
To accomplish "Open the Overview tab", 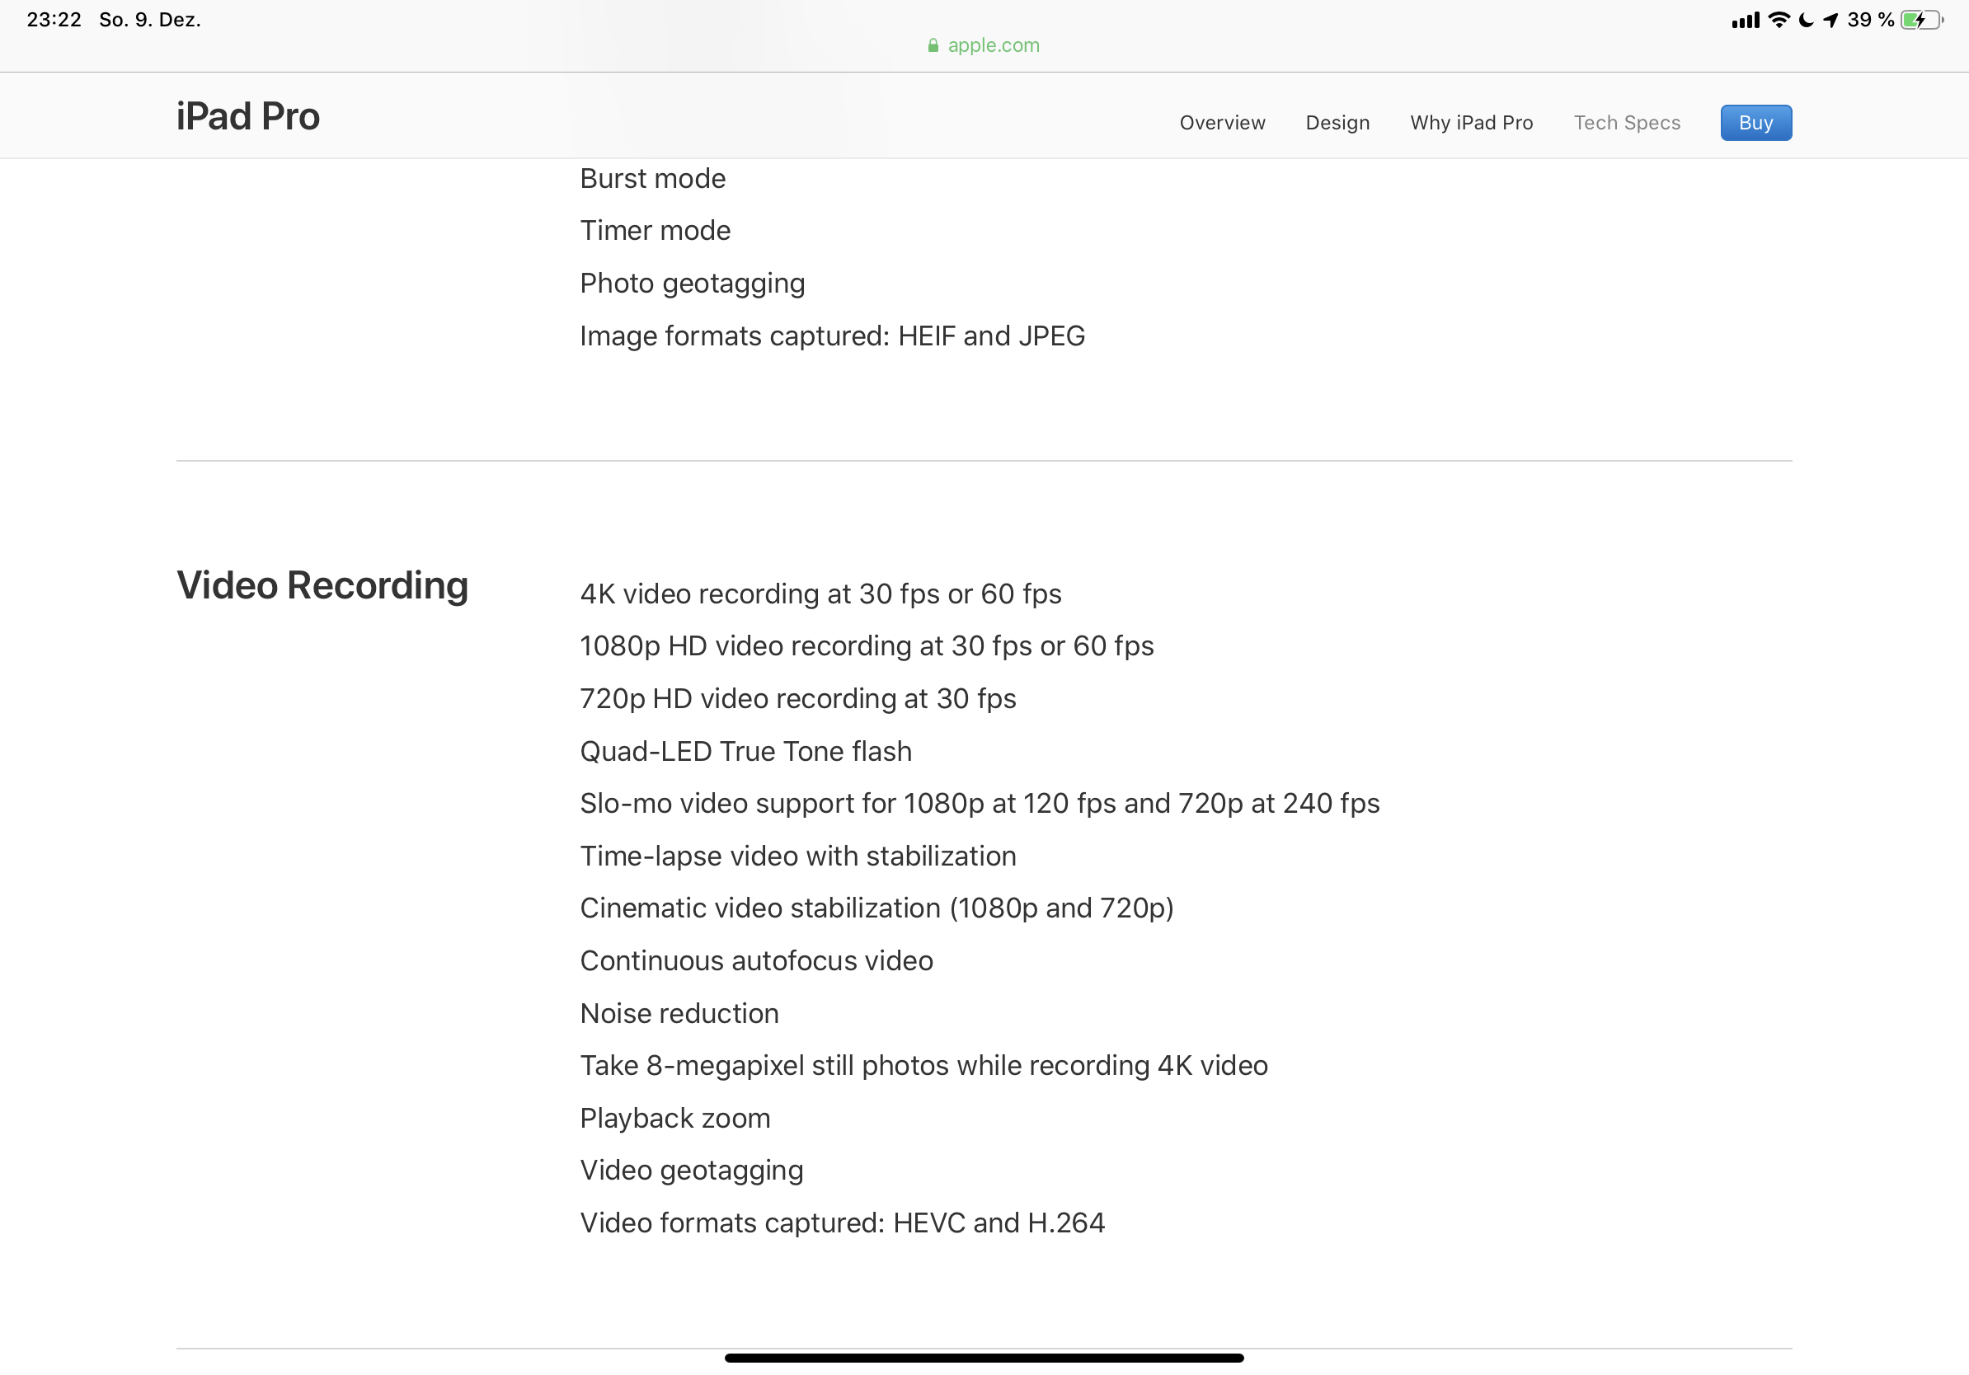I will pos(1222,123).
